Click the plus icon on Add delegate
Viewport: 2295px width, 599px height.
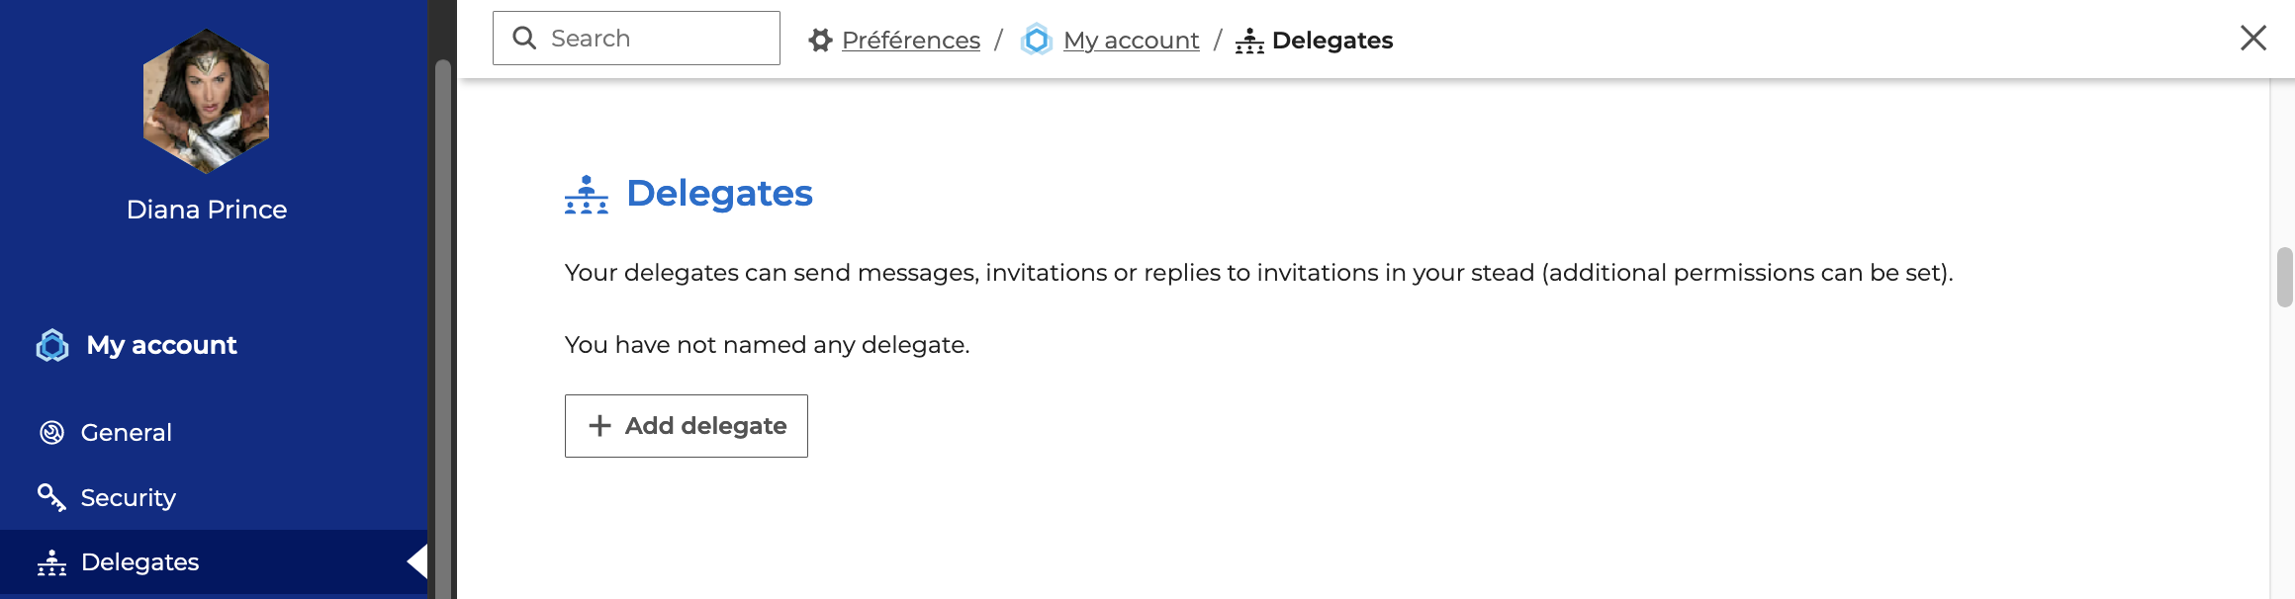(x=599, y=426)
